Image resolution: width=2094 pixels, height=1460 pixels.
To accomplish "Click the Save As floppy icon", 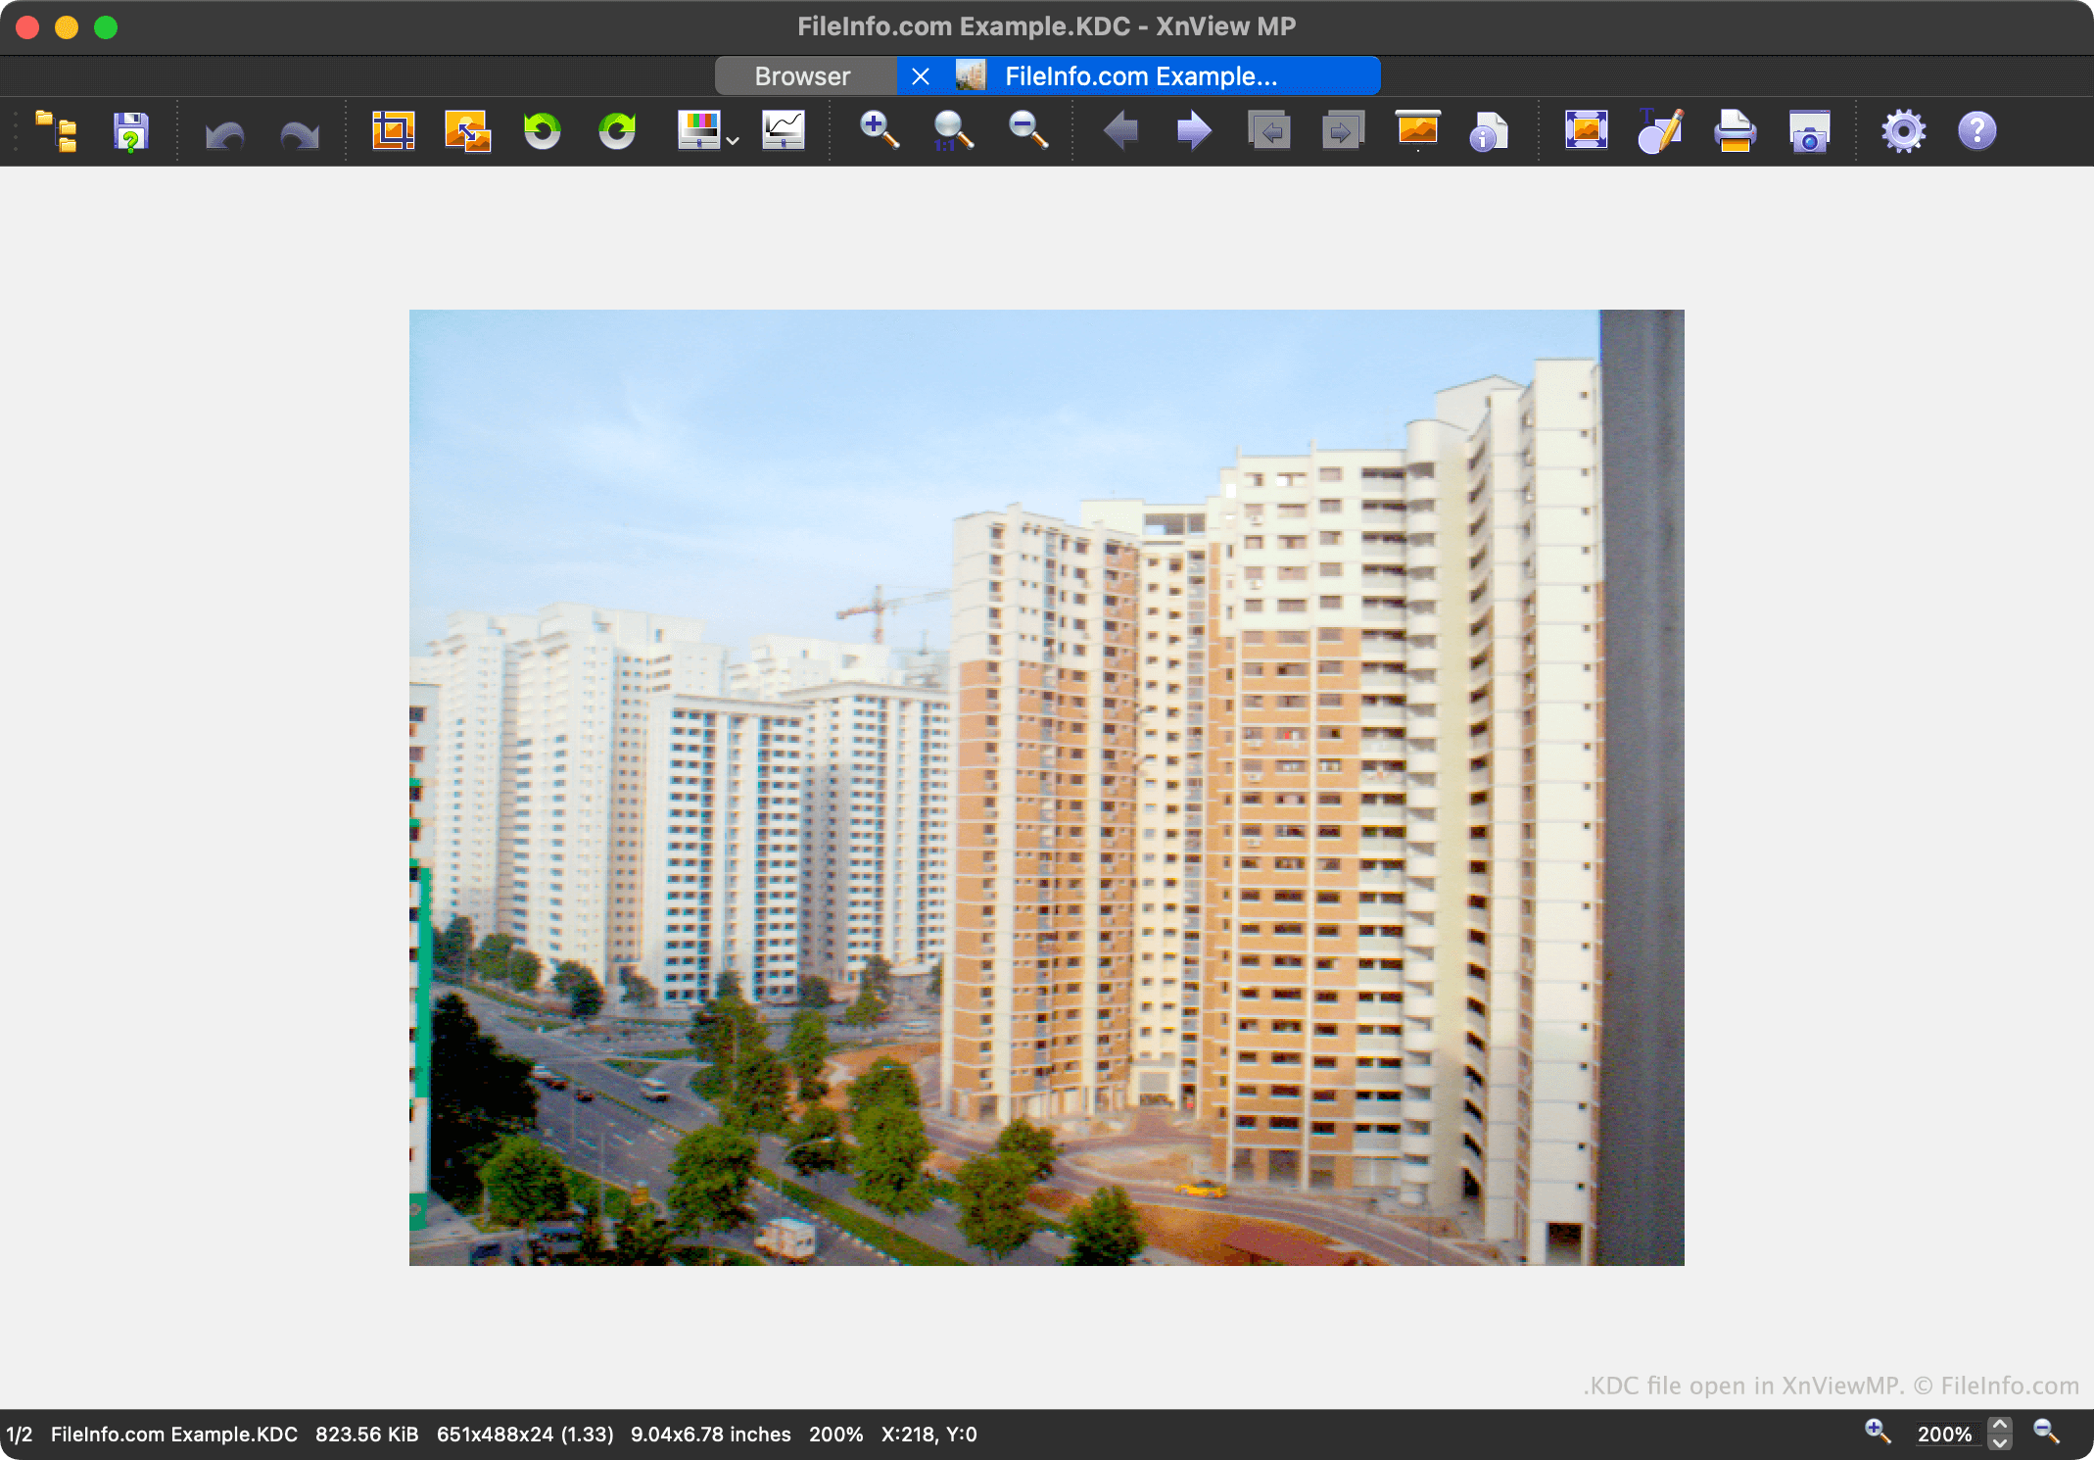I will [x=130, y=130].
